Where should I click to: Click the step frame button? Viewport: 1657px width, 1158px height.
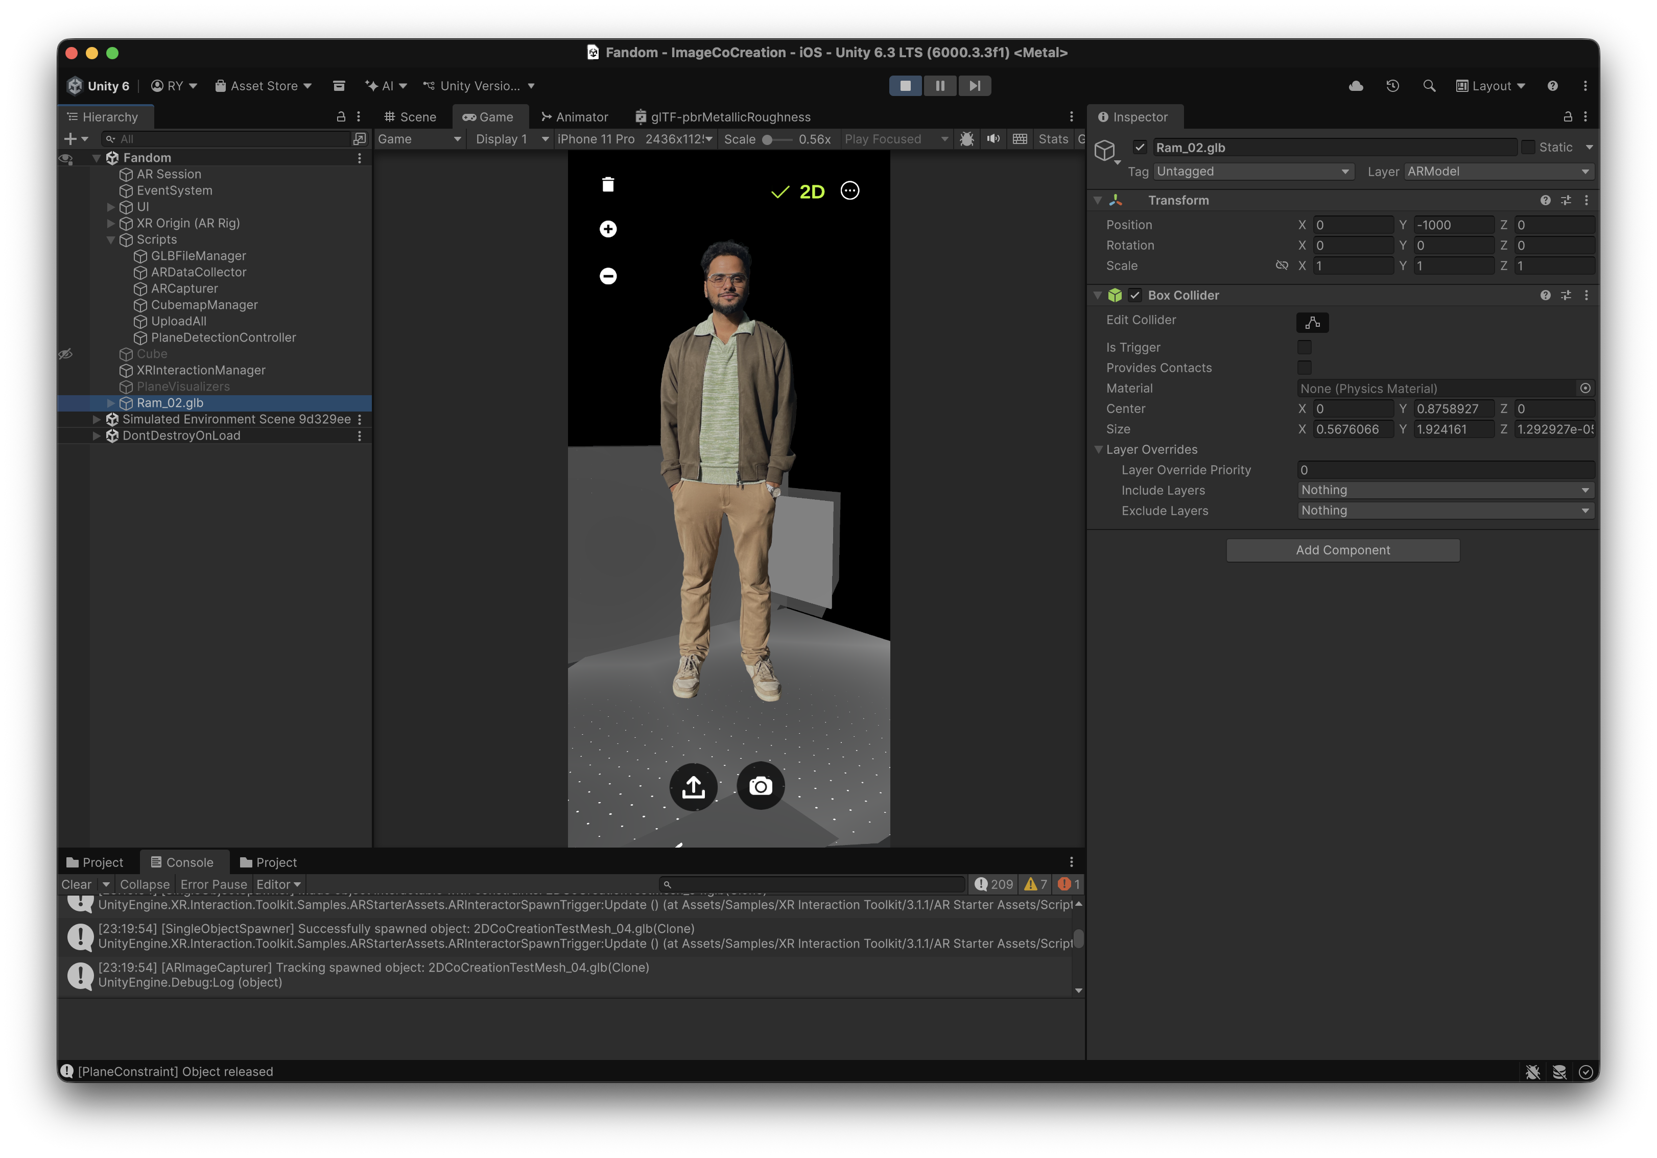pos(974,86)
